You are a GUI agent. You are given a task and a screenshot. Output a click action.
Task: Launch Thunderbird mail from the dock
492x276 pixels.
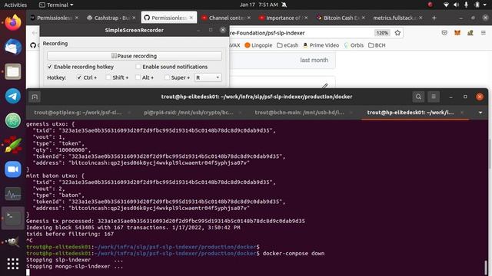point(13,48)
